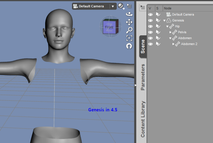Toggle selectability of Default Camera

(158, 15)
